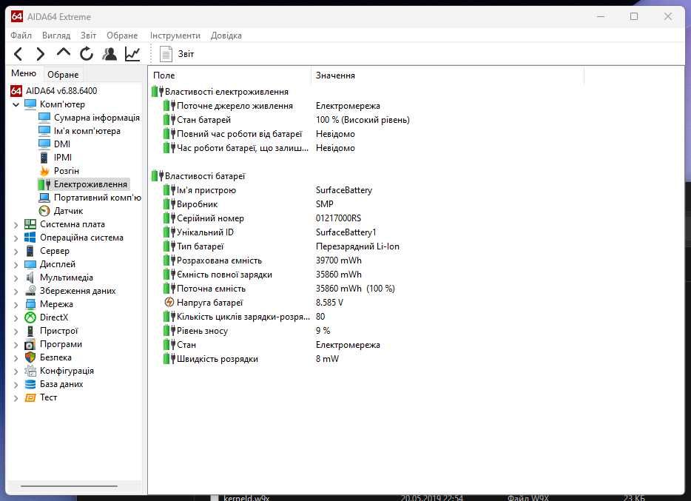Open the Вигляд menu
This screenshot has width=691, height=501.
click(56, 36)
